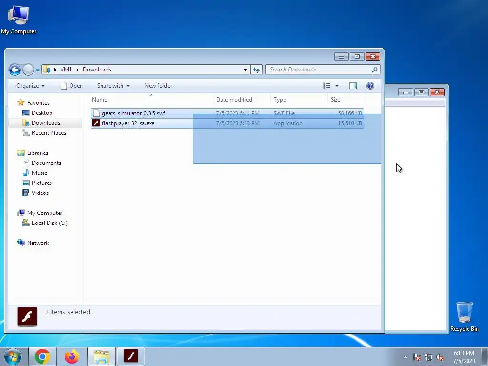
Task: Expand the arrow between VM1 and Downloads
Action: click(x=78, y=70)
